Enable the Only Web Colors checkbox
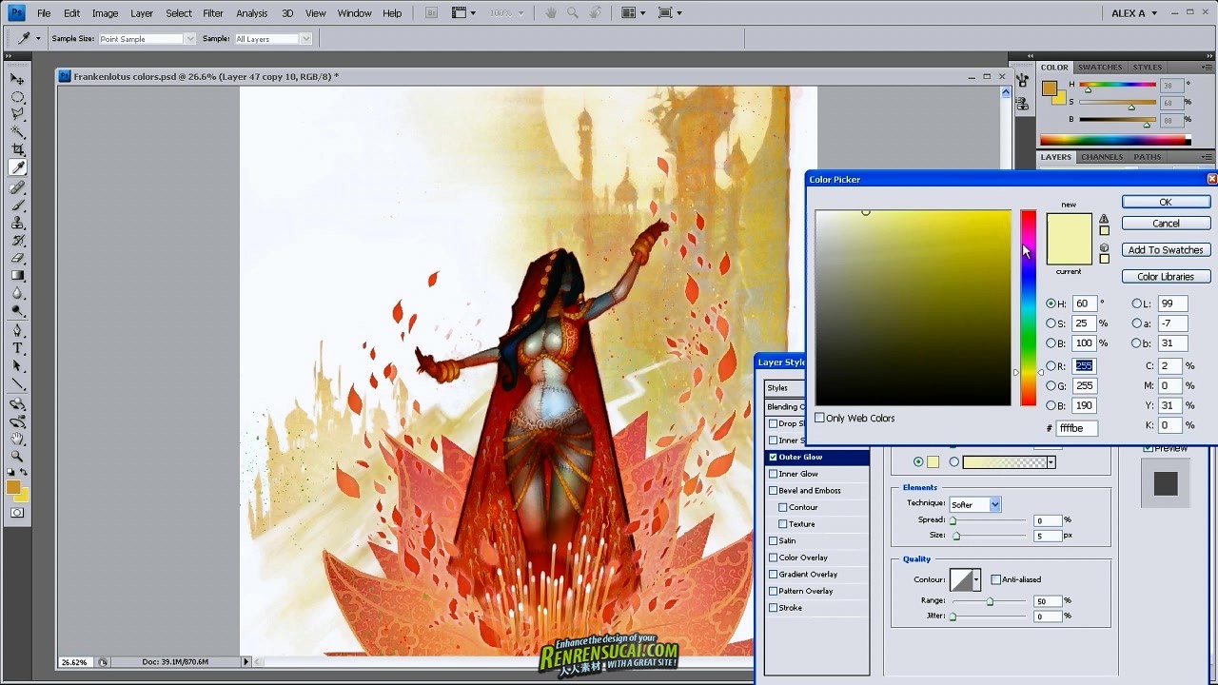 click(819, 418)
